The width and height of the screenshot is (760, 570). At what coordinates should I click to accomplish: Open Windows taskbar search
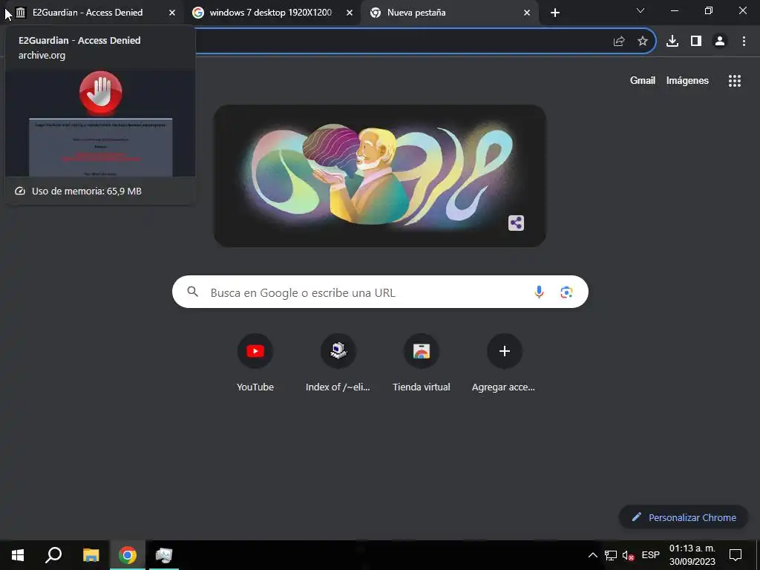[53, 555]
